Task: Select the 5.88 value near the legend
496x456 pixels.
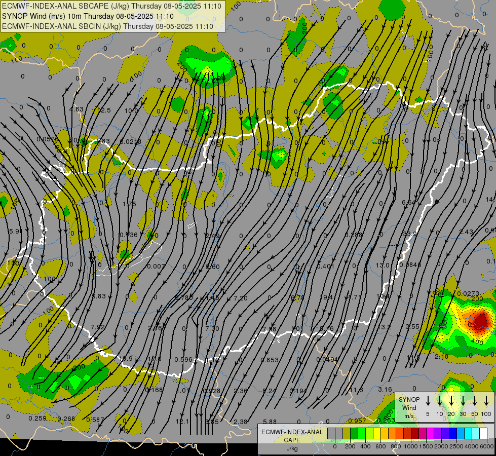Action: 270,422
